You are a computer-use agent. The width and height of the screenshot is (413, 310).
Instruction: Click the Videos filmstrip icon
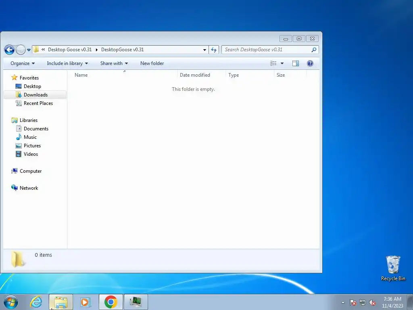(19, 154)
